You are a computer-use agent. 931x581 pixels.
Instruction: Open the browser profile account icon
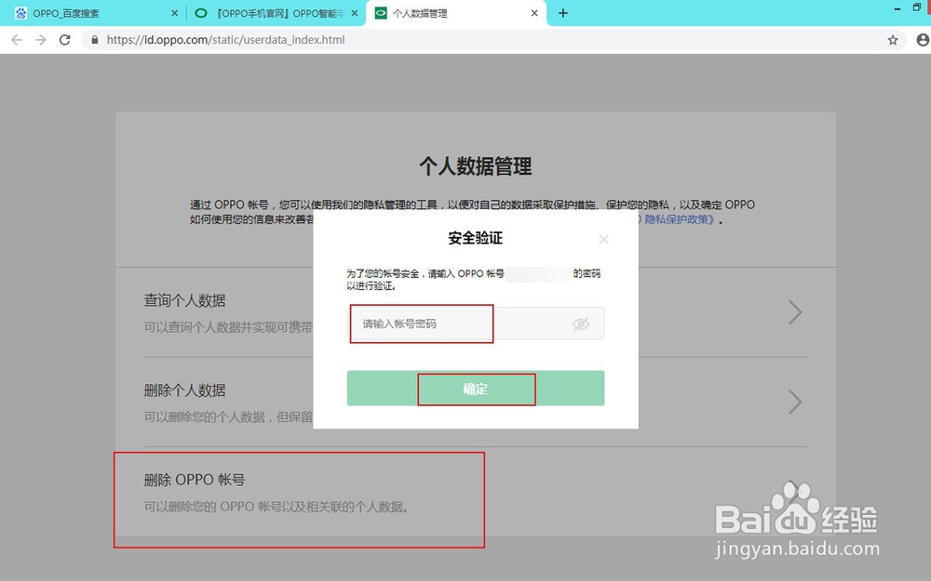[x=923, y=40]
